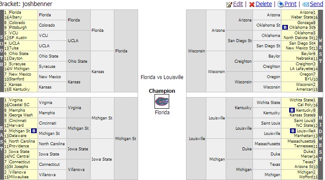Screen dimensions: 325x180
Task: Click the pencil Edit icon
Action: pos(229,4)
